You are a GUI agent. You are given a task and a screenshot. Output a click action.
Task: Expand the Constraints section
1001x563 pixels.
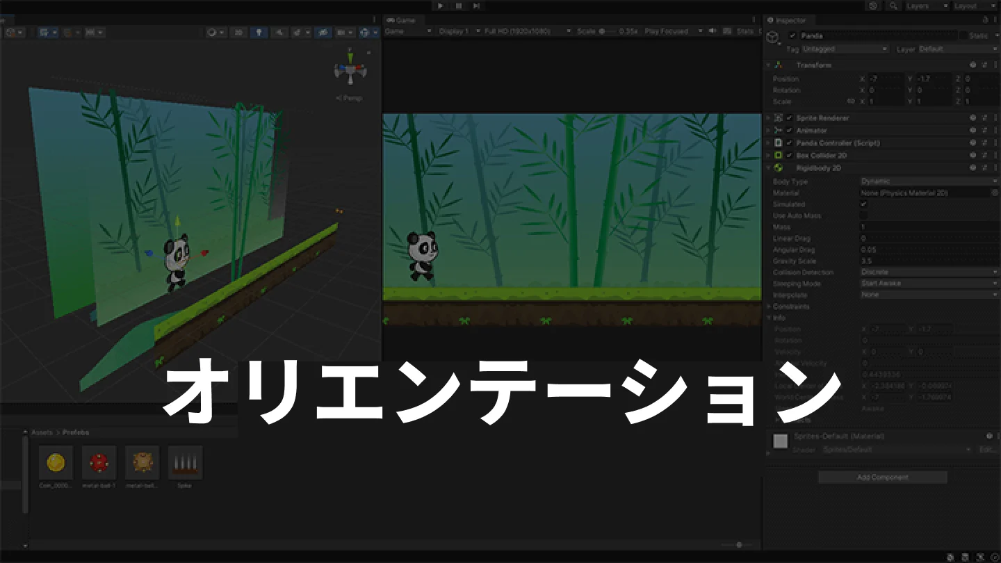coord(768,307)
